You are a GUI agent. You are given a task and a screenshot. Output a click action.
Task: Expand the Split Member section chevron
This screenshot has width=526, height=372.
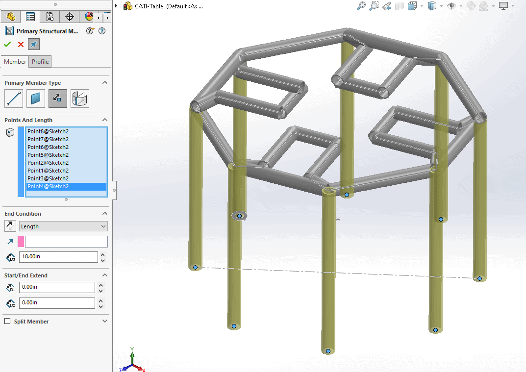tap(105, 321)
